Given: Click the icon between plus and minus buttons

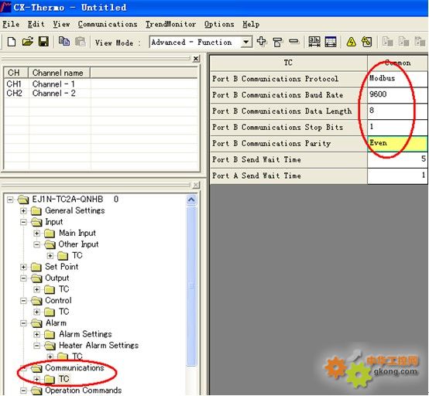Looking at the screenshot, I should pos(277,42).
